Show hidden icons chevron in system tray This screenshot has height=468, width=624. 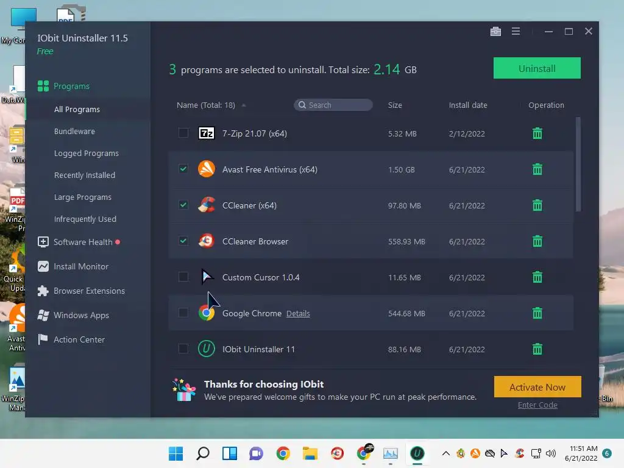(x=445, y=453)
